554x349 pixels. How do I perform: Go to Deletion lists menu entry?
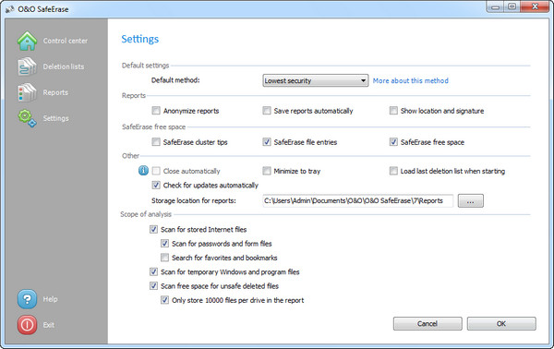(64, 66)
